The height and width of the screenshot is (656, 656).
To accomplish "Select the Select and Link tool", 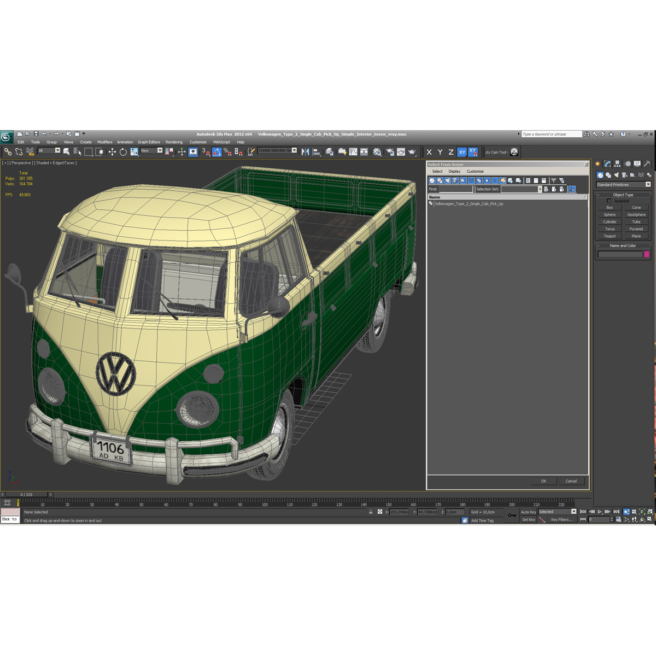I will tap(8, 151).
